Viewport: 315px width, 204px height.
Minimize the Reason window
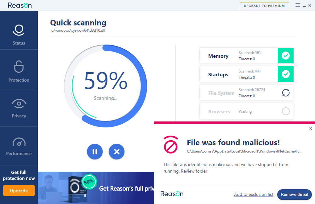[304, 6]
